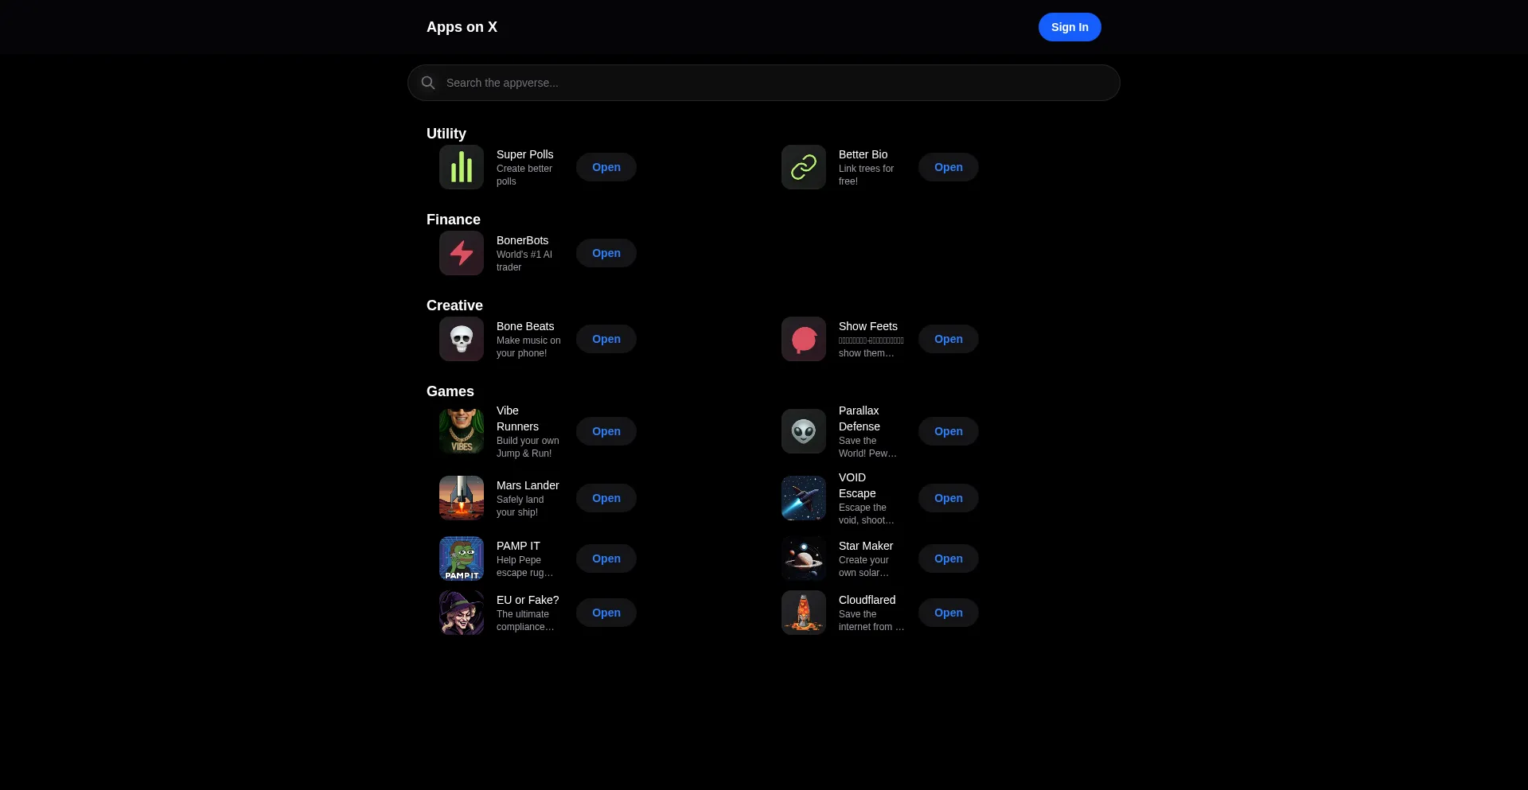Click the BonerBots lightning bolt icon
Viewport: 1528px width, 790px height.
462,253
